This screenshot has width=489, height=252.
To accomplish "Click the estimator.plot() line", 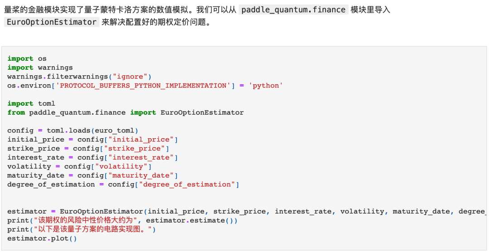I will (x=42, y=238).
